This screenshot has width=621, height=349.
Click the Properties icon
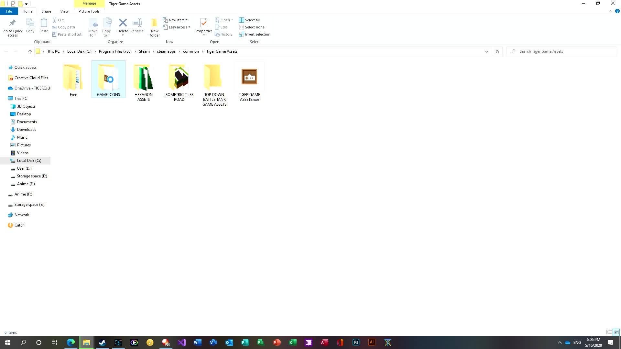click(x=204, y=23)
